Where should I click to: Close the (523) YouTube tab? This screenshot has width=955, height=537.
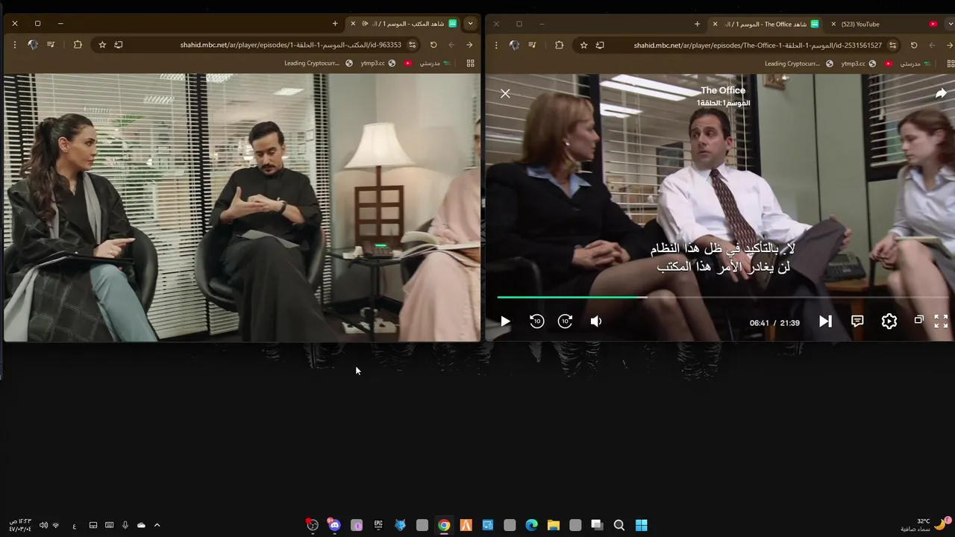(x=833, y=24)
